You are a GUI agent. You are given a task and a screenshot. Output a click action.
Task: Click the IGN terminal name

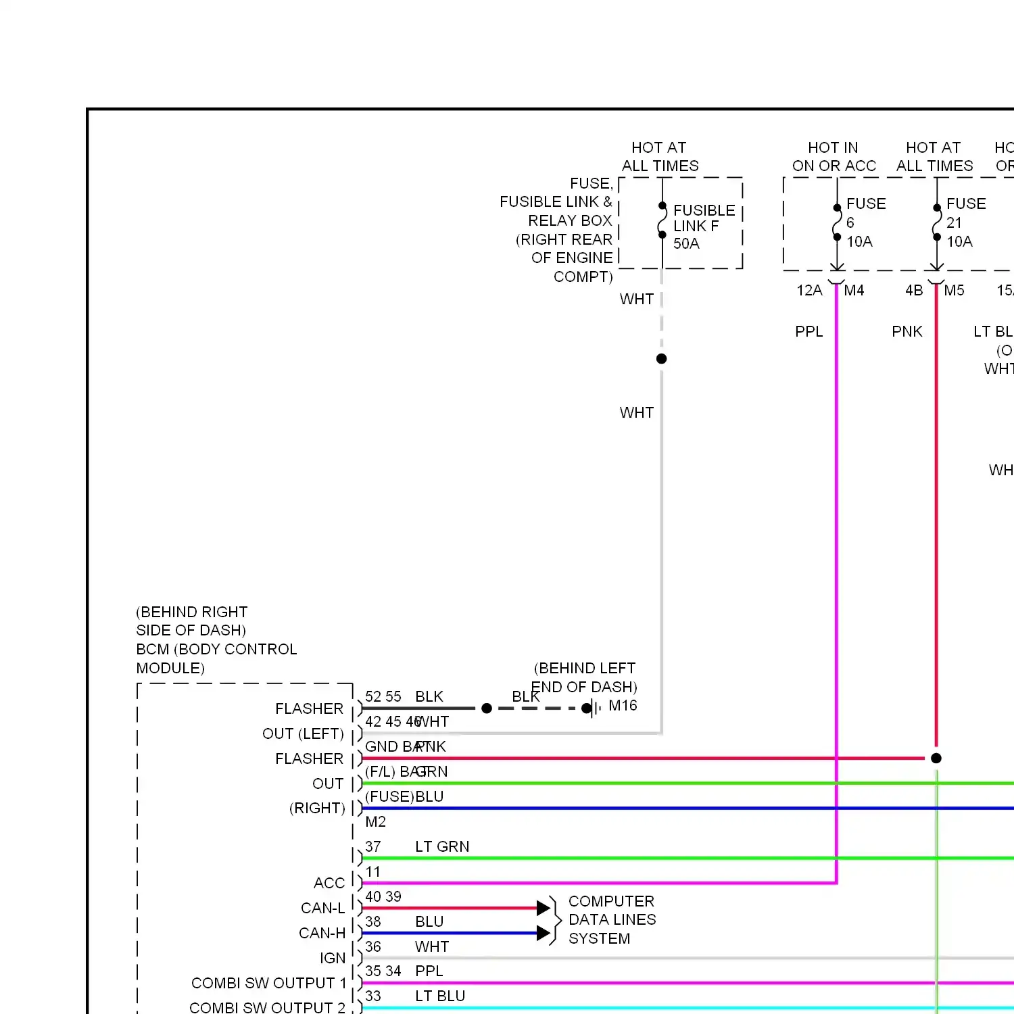pyautogui.click(x=333, y=959)
